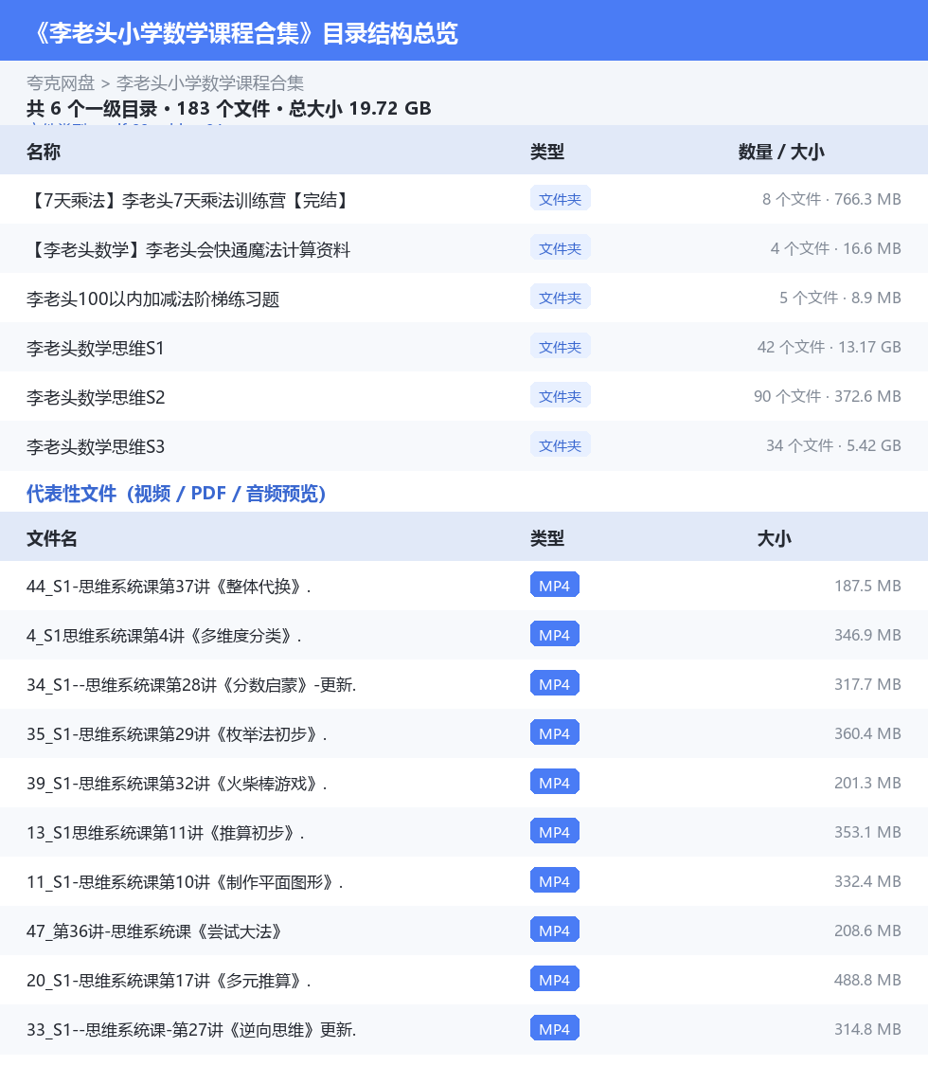Click the MP4 badge for 逆向思维 file
This screenshot has height=1084, width=928.
point(555,1029)
